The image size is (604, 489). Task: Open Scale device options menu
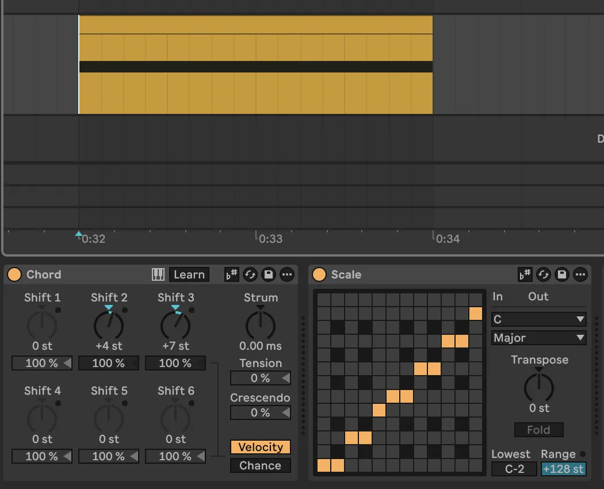580,275
